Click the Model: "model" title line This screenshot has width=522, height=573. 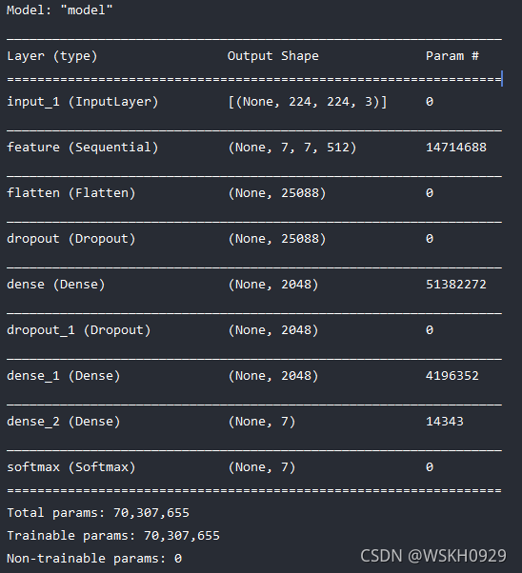pos(60,10)
